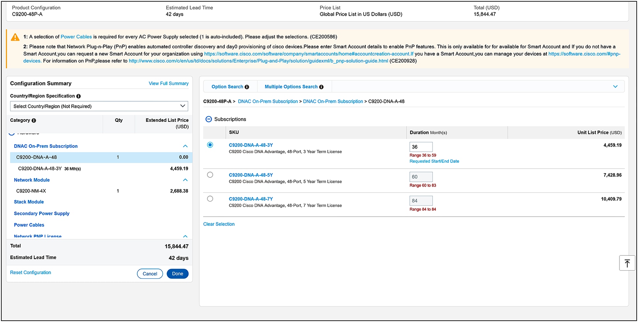
Task: Select the C9200-DNA-A-48-3Y radio button
Action: (210, 145)
